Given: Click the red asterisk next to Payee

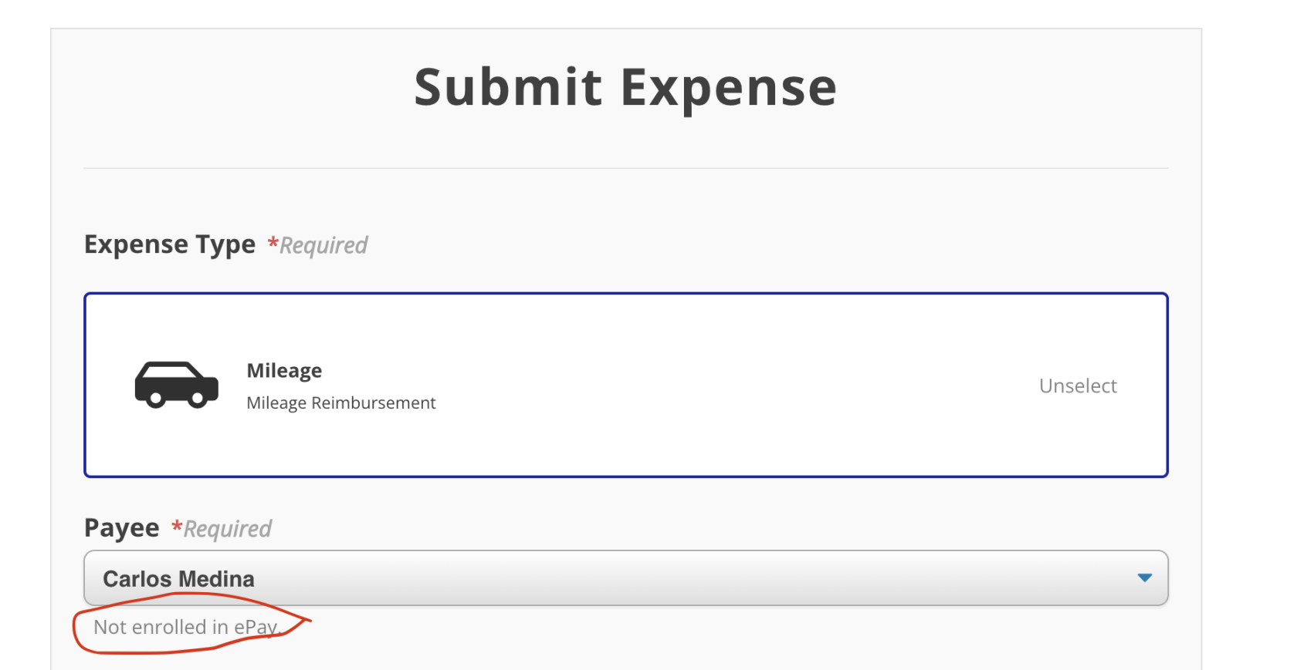Looking at the screenshot, I should click(x=177, y=527).
